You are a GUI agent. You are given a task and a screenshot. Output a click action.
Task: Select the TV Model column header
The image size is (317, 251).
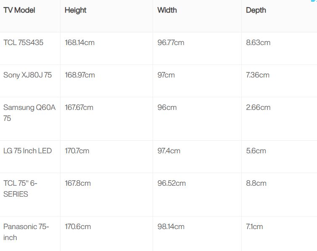[x=19, y=10]
